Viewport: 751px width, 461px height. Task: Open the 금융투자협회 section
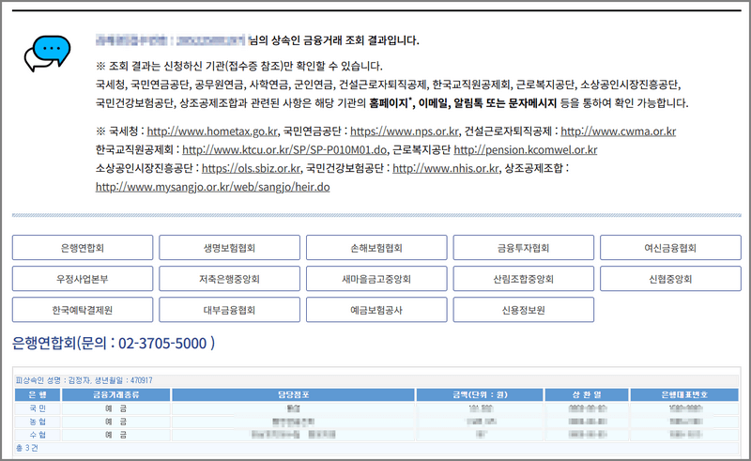(524, 248)
